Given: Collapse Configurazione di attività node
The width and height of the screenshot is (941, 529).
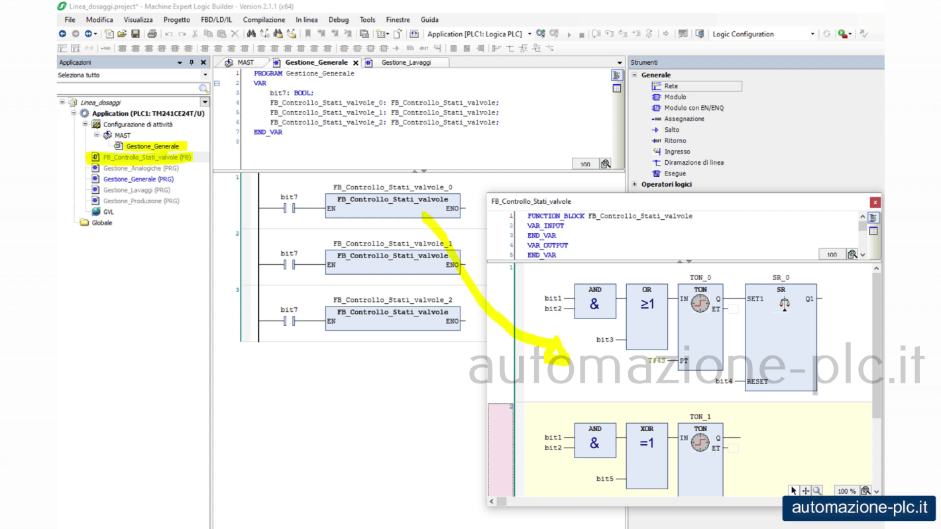Looking at the screenshot, I should (x=85, y=124).
